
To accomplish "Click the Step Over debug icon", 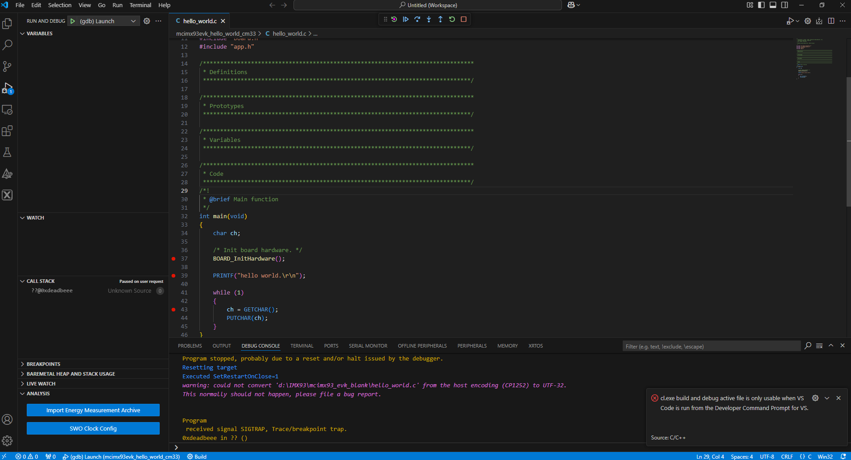I will click(x=417, y=19).
